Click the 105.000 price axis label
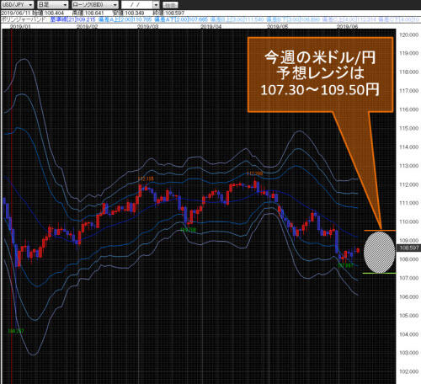 click(x=409, y=316)
